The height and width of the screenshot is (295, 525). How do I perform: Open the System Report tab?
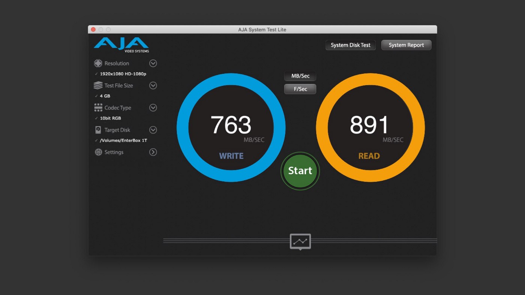406,45
